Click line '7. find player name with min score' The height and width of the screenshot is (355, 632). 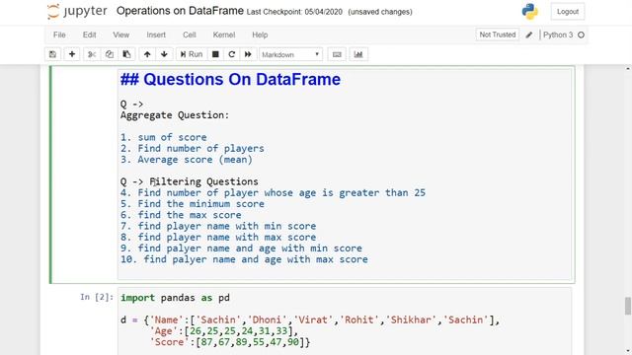click(218, 226)
